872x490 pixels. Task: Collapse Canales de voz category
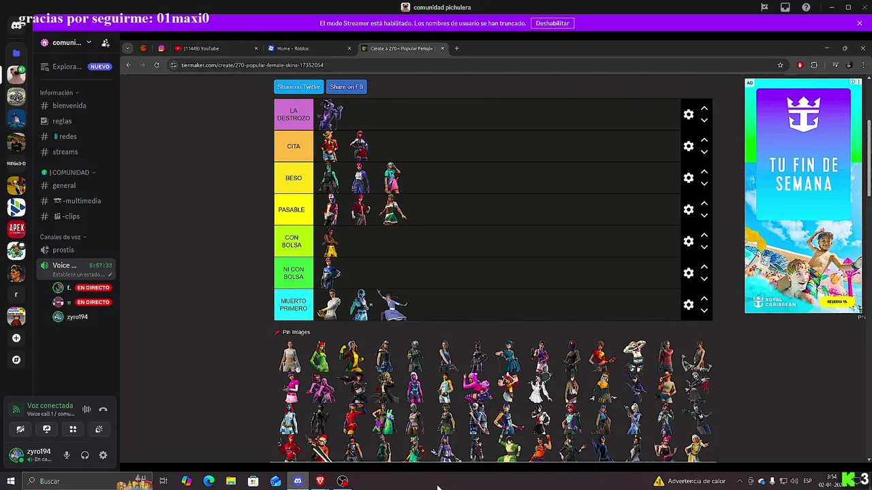click(63, 237)
